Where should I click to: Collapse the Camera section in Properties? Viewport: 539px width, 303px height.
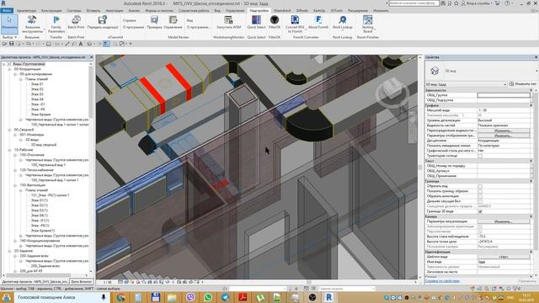(531, 216)
